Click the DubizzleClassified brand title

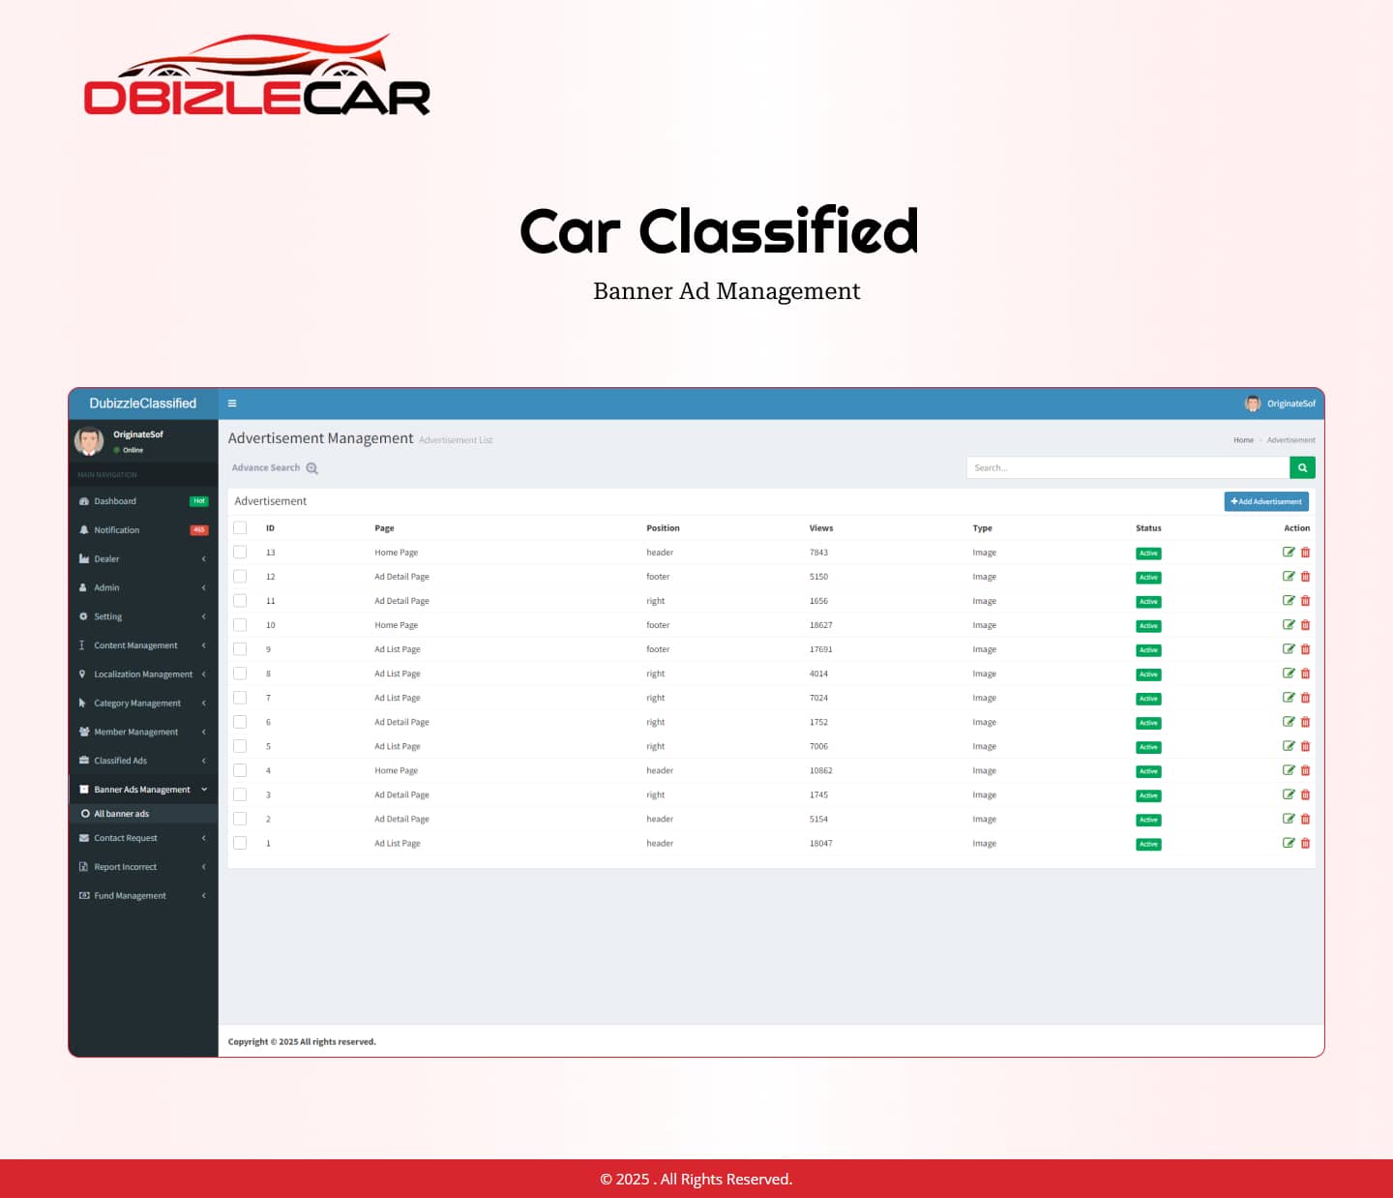[143, 404]
